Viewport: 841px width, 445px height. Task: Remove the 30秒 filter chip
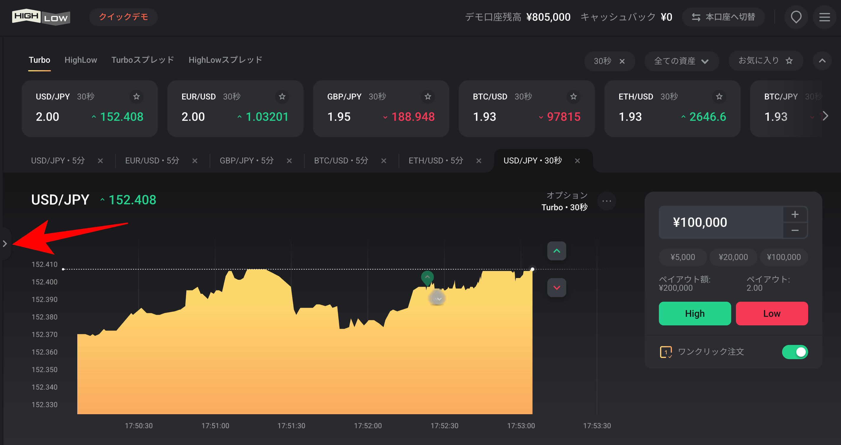pos(622,61)
